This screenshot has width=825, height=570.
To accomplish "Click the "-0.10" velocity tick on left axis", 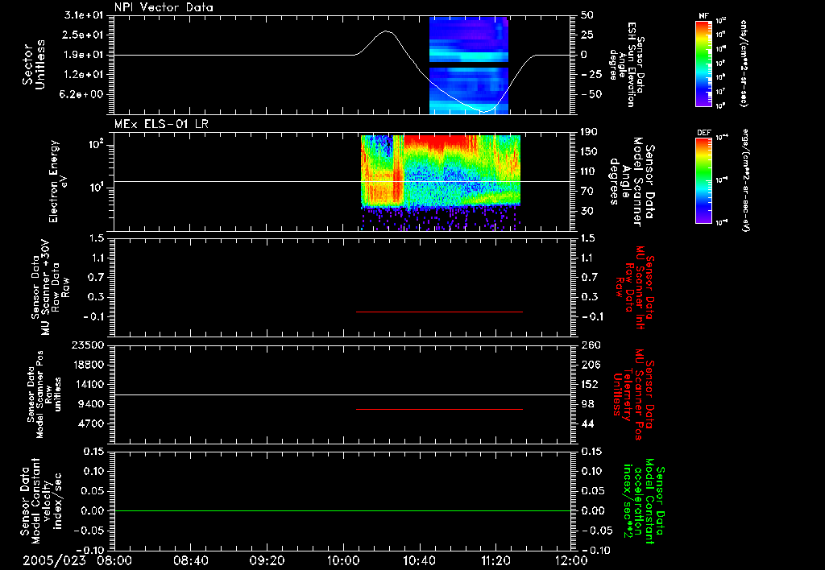I will click(89, 550).
